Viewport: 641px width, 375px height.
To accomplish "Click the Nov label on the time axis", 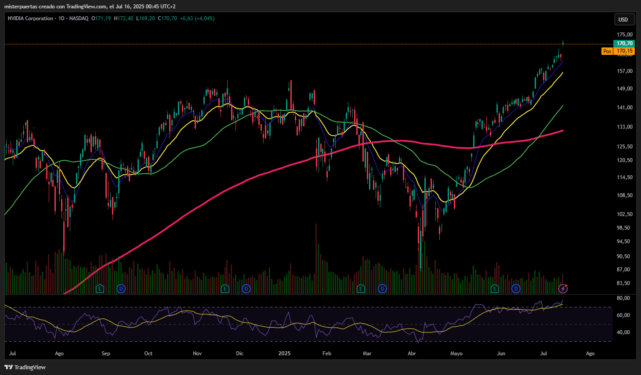I will point(197,353).
